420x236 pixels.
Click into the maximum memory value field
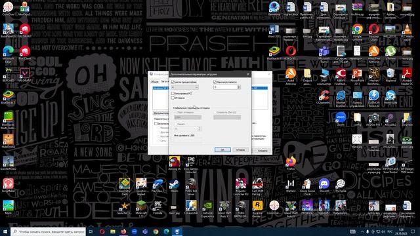[225, 87]
